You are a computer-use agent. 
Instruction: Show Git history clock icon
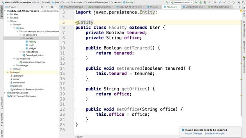229,2
